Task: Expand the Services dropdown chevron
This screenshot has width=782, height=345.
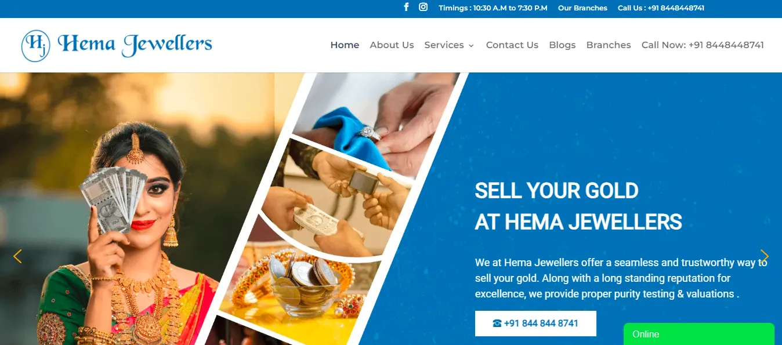Action: [x=471, y=46]
